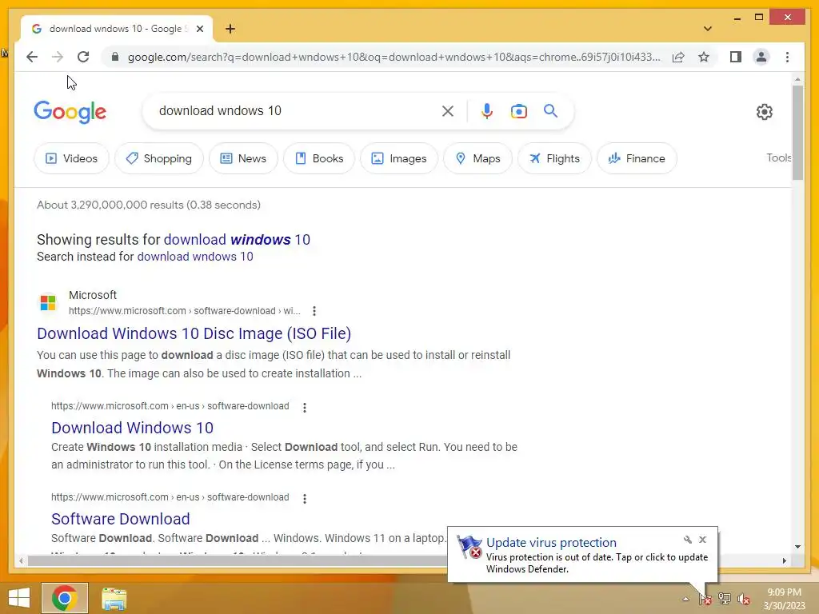Image resolution: width=819 pixels, height=614 pixels.
Task: Open options menu for Download Windows 10 result
Action: click(305, 407)
